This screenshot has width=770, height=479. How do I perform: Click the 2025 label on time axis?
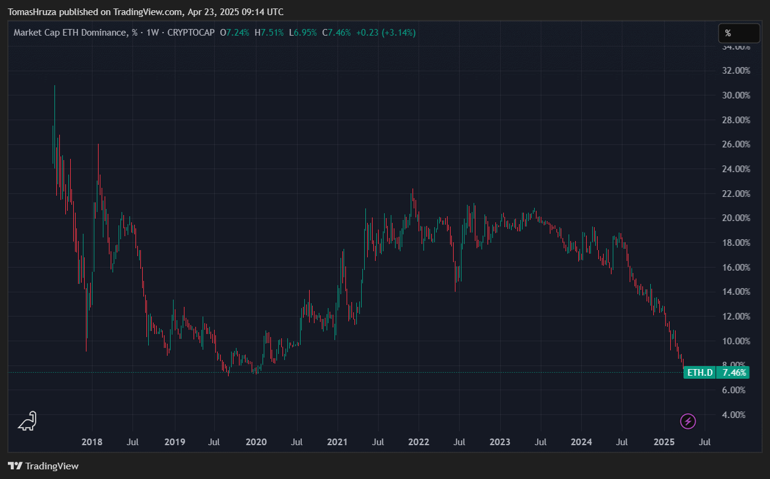664,442
